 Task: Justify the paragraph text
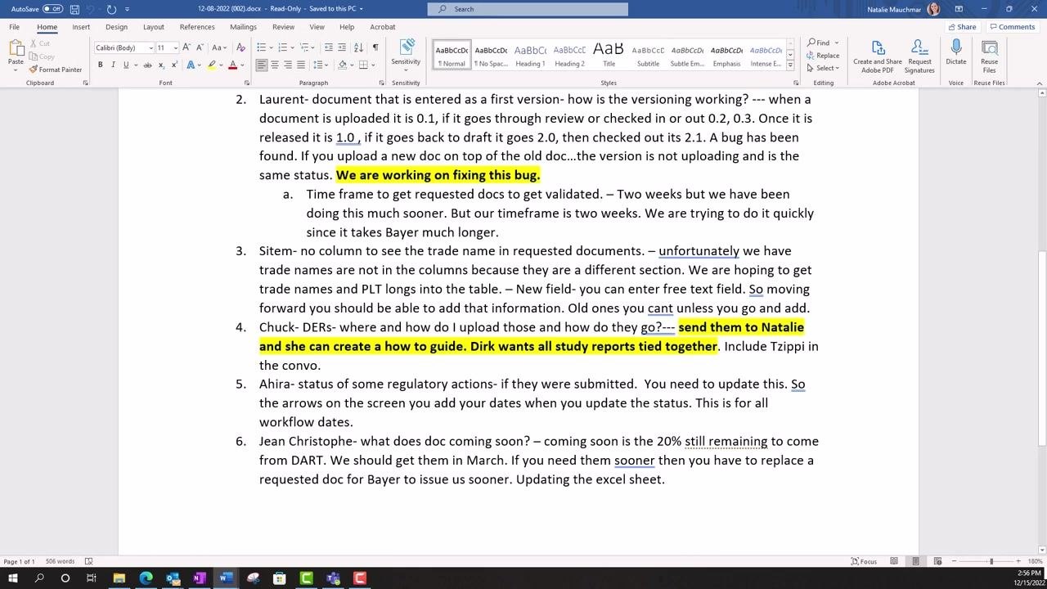coord(301,65)
